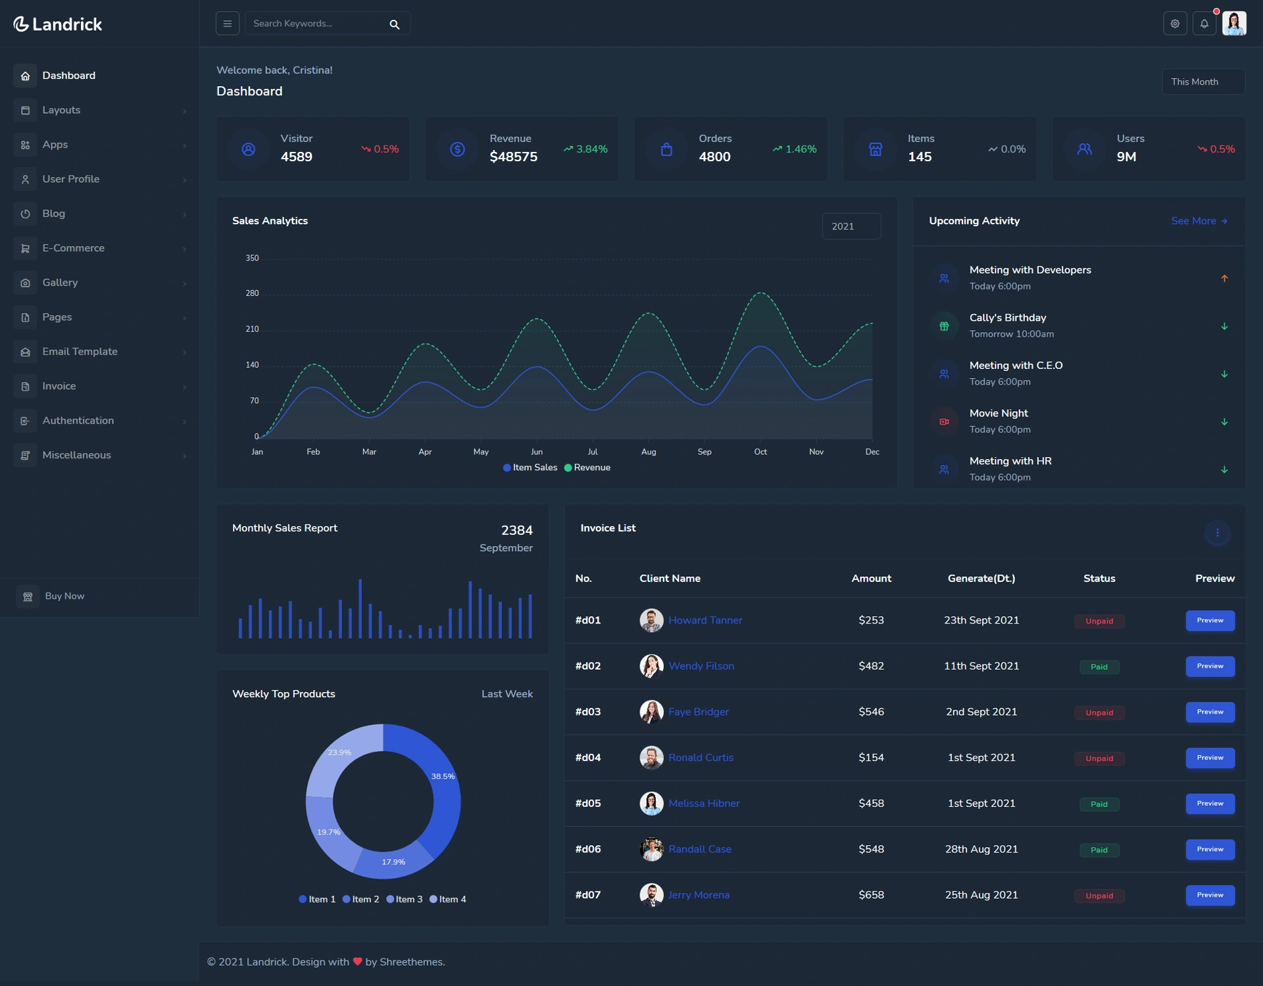1263x986 pixels.
Task: Click the hamburger sidebar toggle icon
Action: (x=228, y=24)
